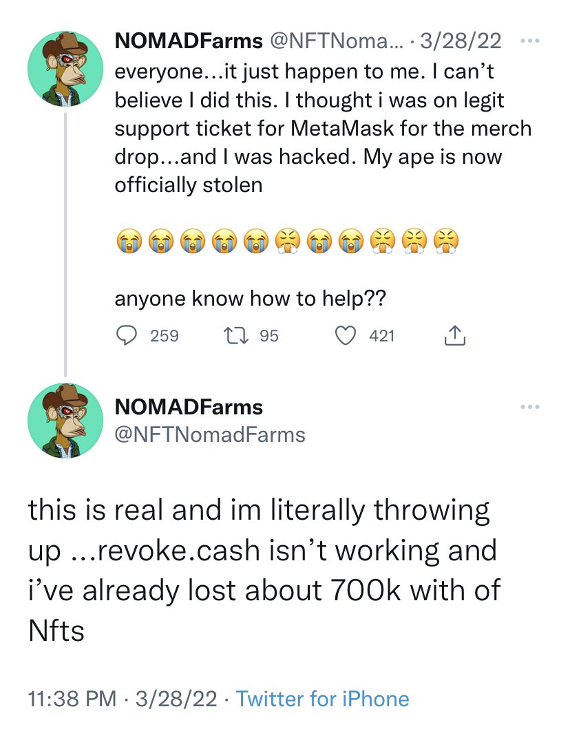Open the first tweet's three-dot menu
Image resolution: width=570 pixels, height=729 pixels.
tap(529, 41)
